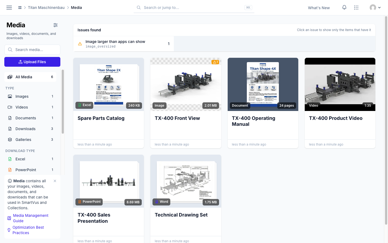Focus the Search or jump to field
The height and width of the screenshot is (243, 388).
coord(194,8)
